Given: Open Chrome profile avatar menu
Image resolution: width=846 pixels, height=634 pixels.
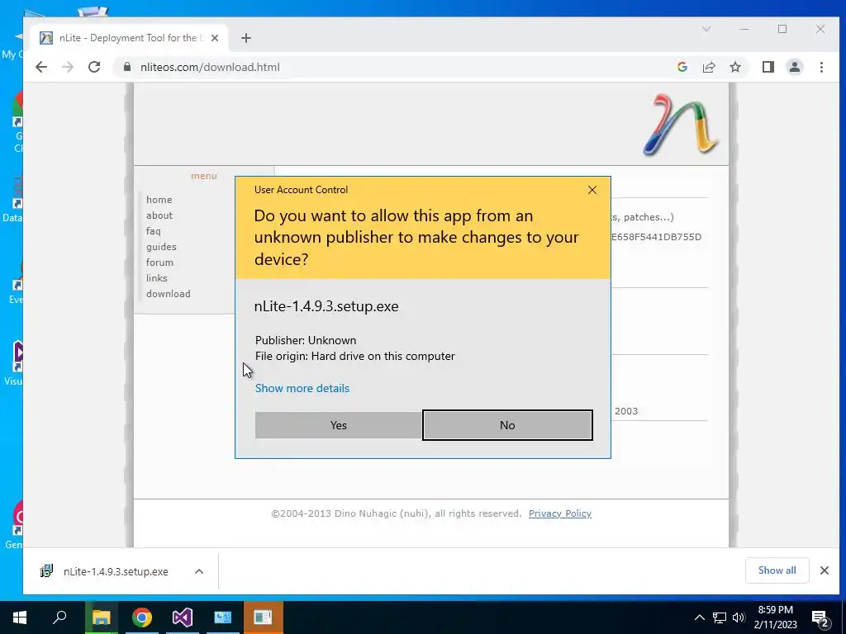Looking at the screenshot, I should pos(795,67).
